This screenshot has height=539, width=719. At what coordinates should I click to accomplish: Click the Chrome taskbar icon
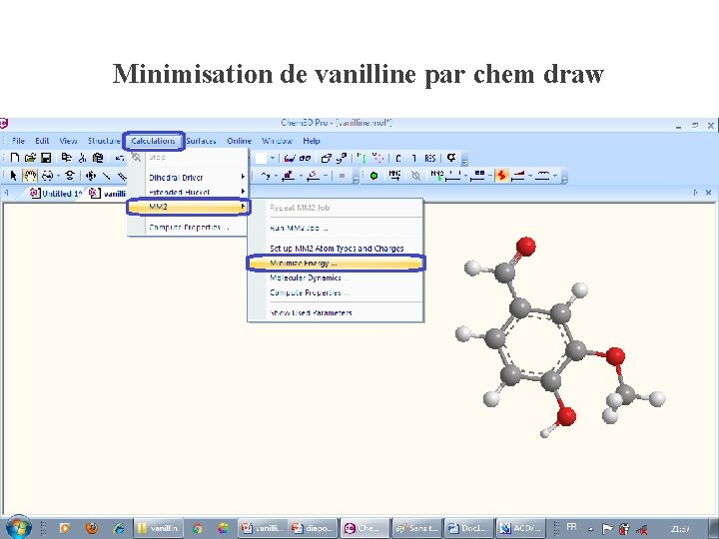(197, 528)
